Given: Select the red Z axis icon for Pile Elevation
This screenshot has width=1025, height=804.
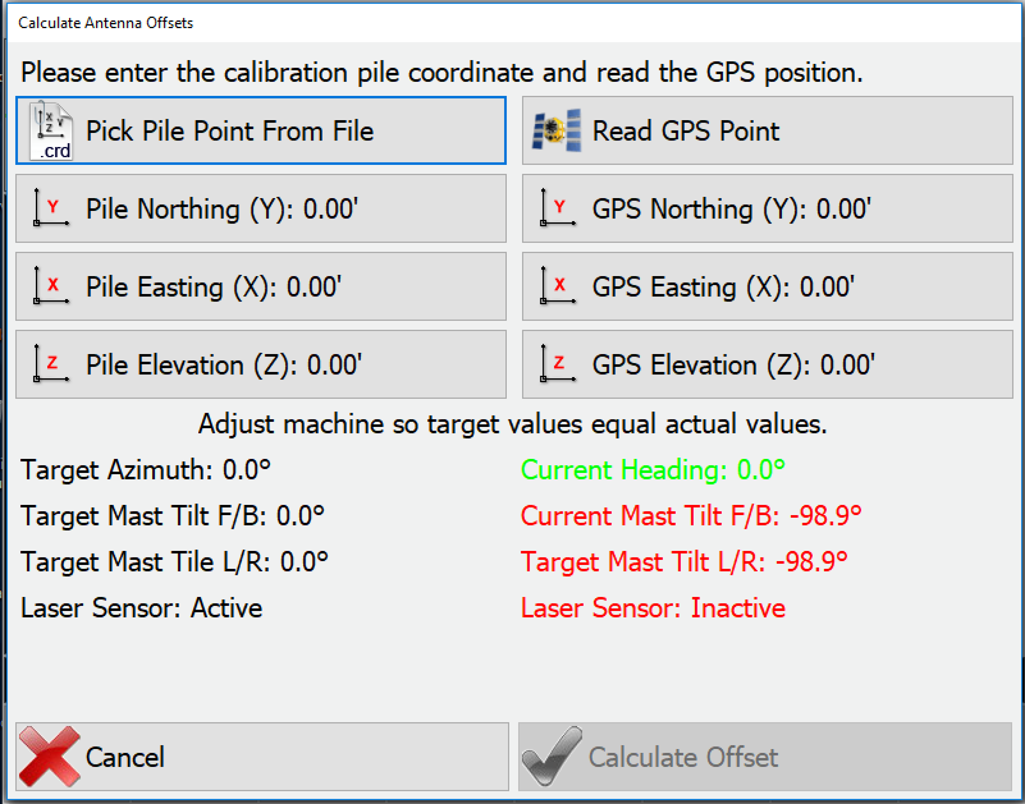Looking at the screenshot, I should coord(51,364).
